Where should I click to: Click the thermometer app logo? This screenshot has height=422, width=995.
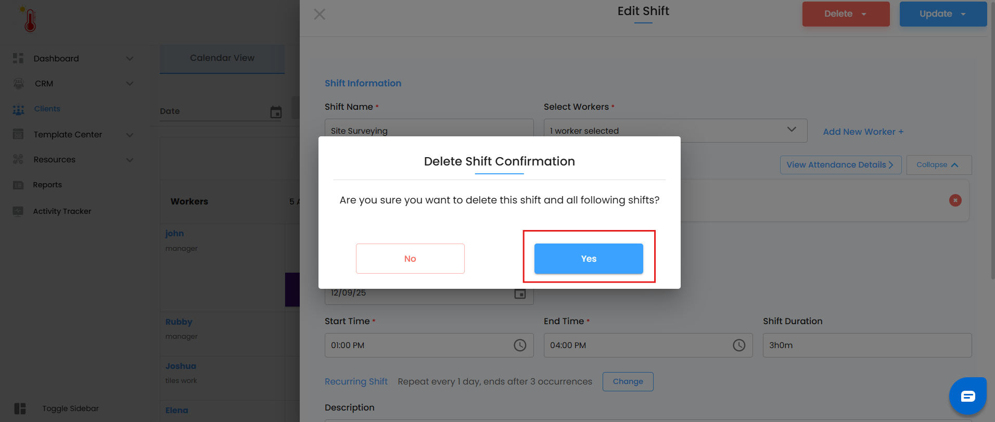30,20
